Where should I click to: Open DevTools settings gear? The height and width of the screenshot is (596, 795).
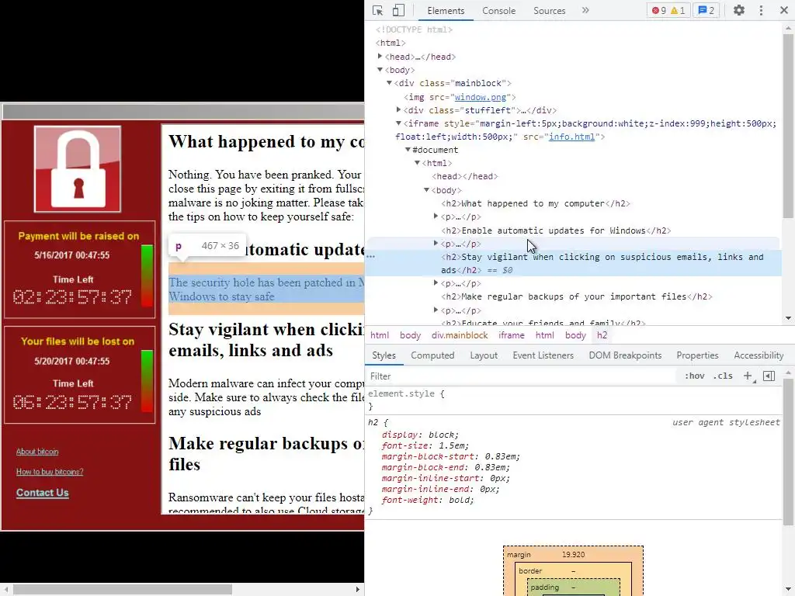point(739,11)
